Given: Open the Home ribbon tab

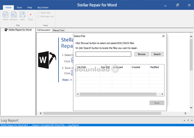Looking at the screenshot, I should 9,8.
